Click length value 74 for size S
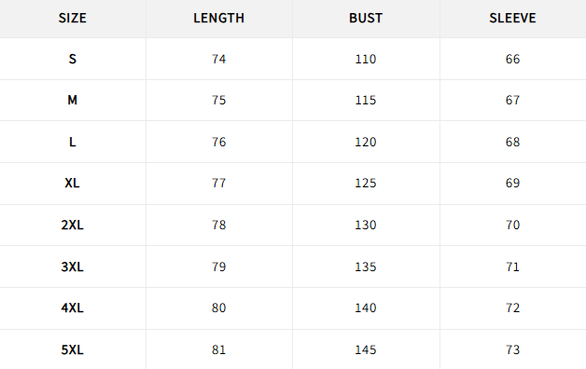The image size is (586, 369). click(218, 59)
